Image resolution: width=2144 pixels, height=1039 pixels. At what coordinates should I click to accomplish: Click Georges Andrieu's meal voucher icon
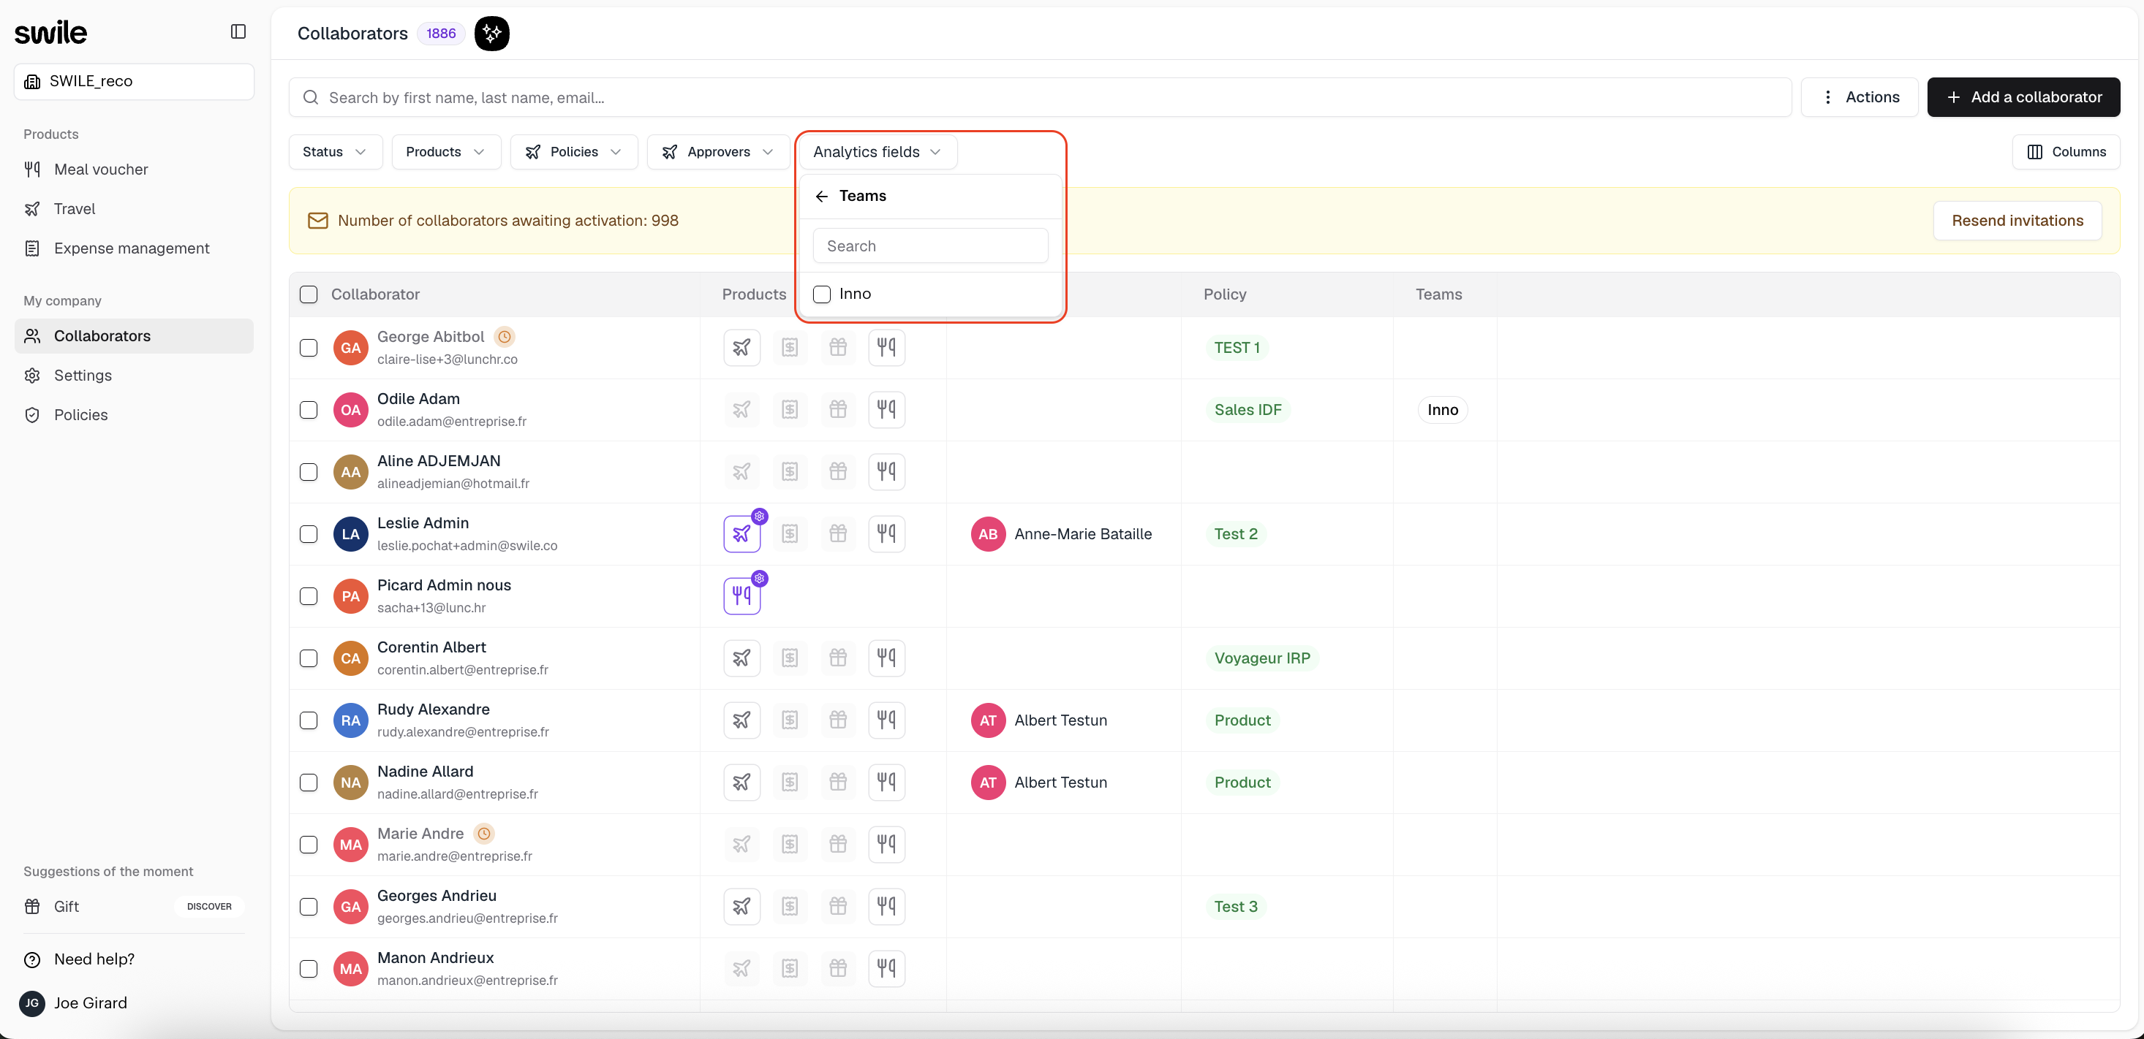pyautogui.click(x=886, y=907)
